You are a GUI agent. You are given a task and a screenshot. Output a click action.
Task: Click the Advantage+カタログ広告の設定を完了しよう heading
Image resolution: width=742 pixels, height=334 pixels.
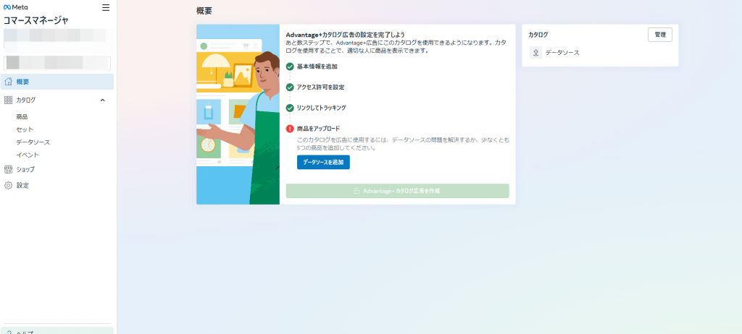[345, 35]
